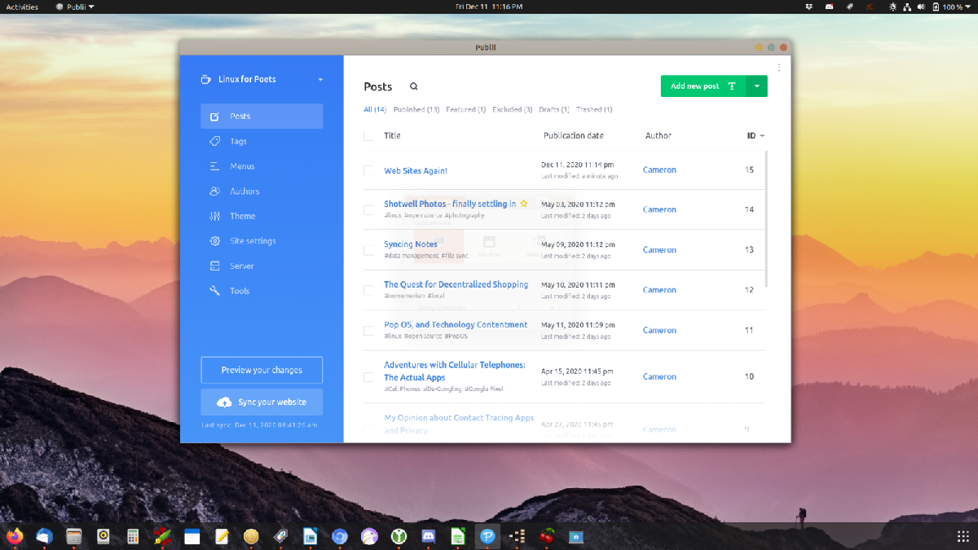Screen dimensions: 978x550
Task: Toggle sort order on ID column
Action: (x=756, y=136)
